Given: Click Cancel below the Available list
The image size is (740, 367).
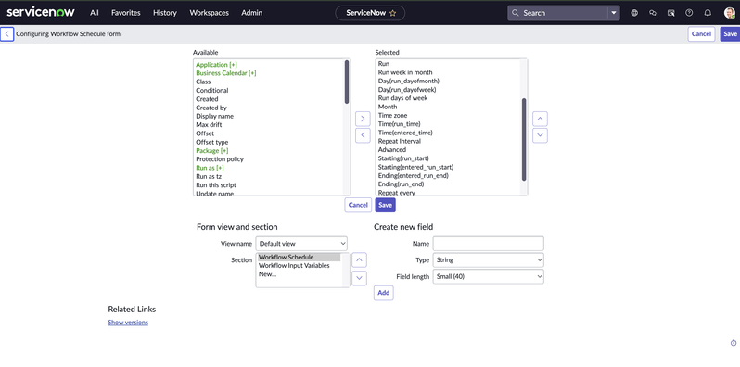Looking at the screenshot, I should point(358,205).
